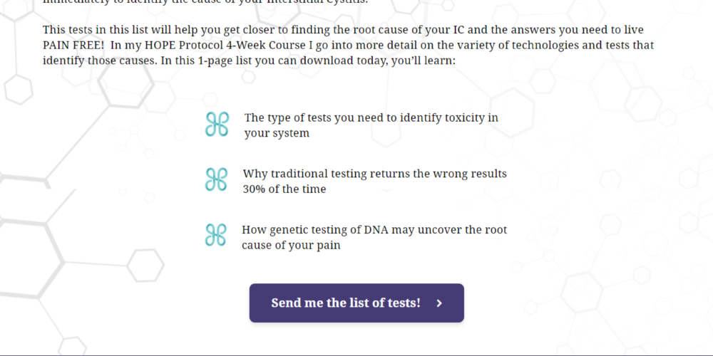Click the words "PAIN FREE!" in the paragraph
The height and width of the screenshot is (356, 713).
pyautogui.click(x=73, y=46)
